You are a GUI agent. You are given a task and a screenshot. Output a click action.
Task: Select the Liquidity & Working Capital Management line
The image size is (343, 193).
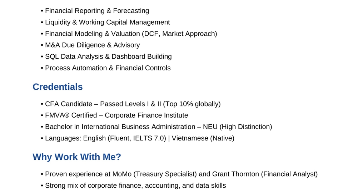point(107,23)
